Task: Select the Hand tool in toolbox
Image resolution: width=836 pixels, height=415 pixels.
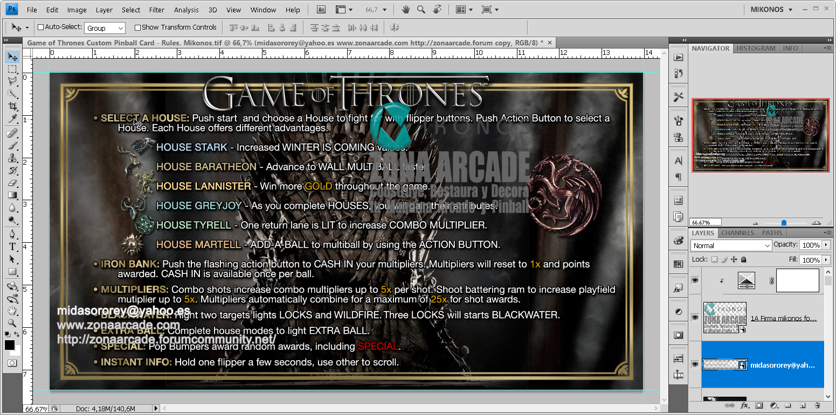Action: [12, 311]
